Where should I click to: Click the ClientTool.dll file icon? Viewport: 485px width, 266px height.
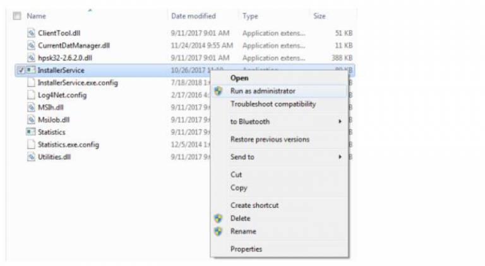point(31,32)
